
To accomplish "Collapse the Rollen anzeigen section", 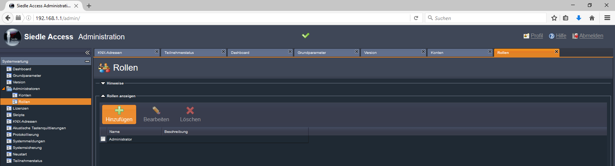I will (x=103, y=96).
